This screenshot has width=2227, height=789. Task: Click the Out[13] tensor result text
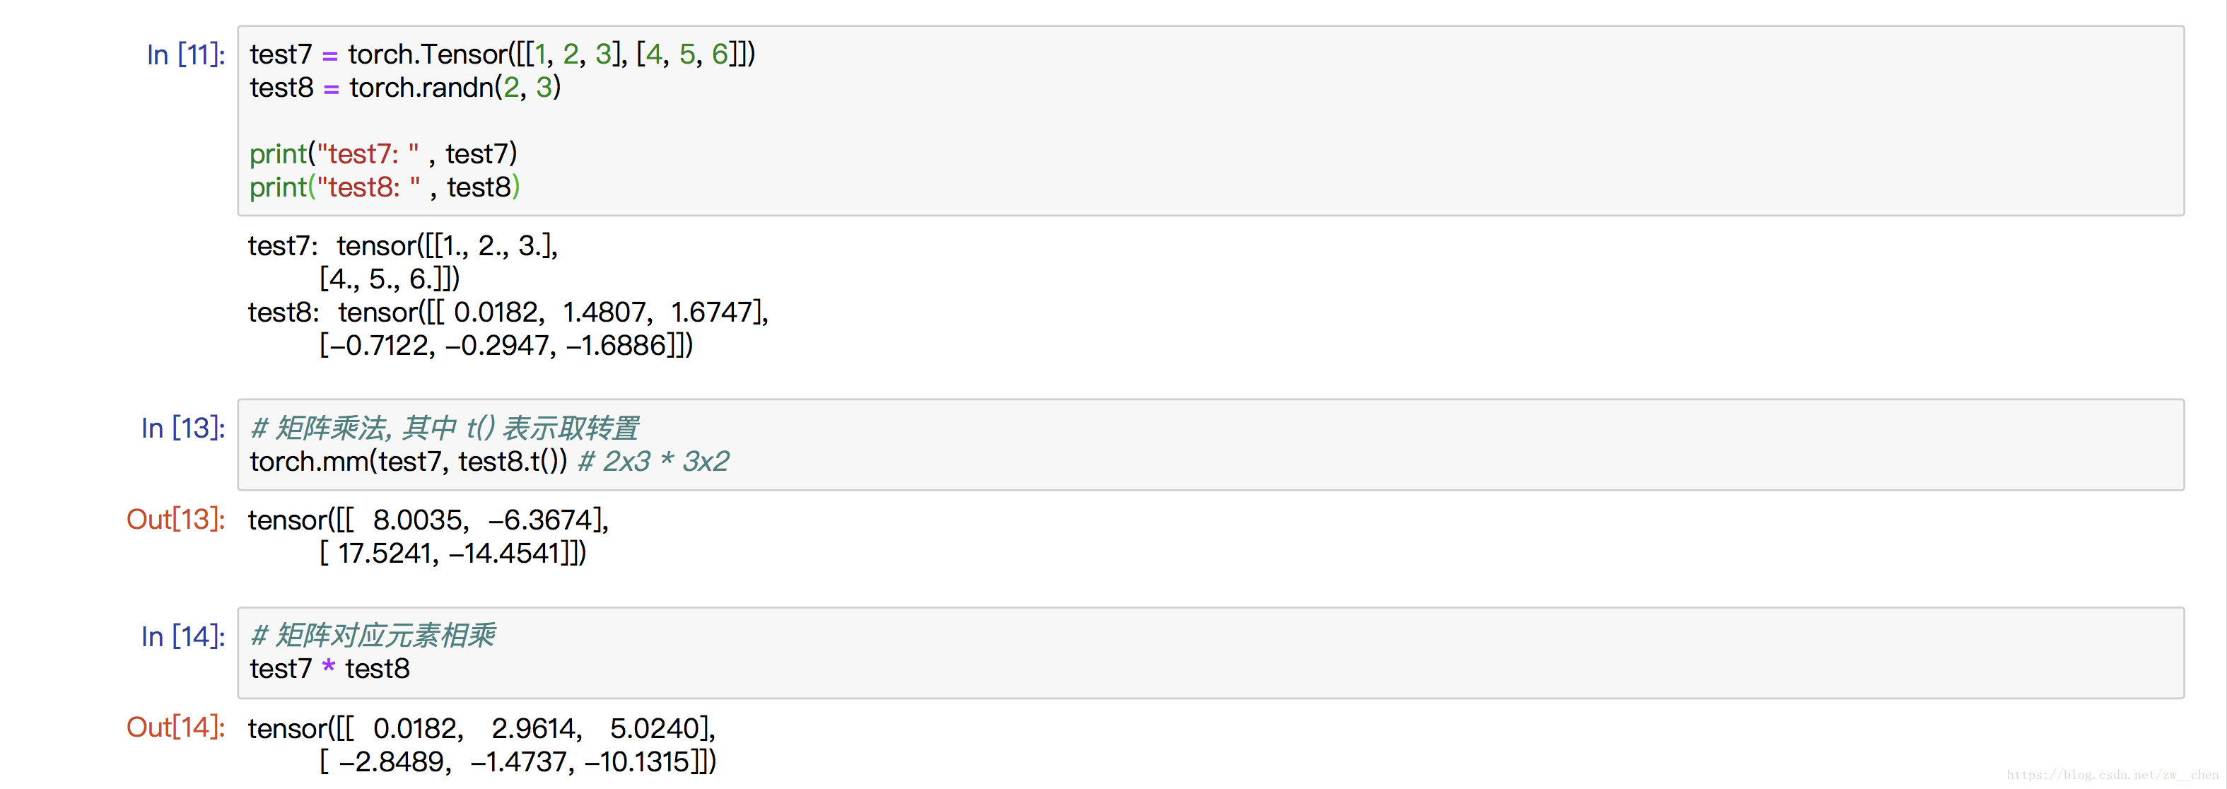(428, 536)
